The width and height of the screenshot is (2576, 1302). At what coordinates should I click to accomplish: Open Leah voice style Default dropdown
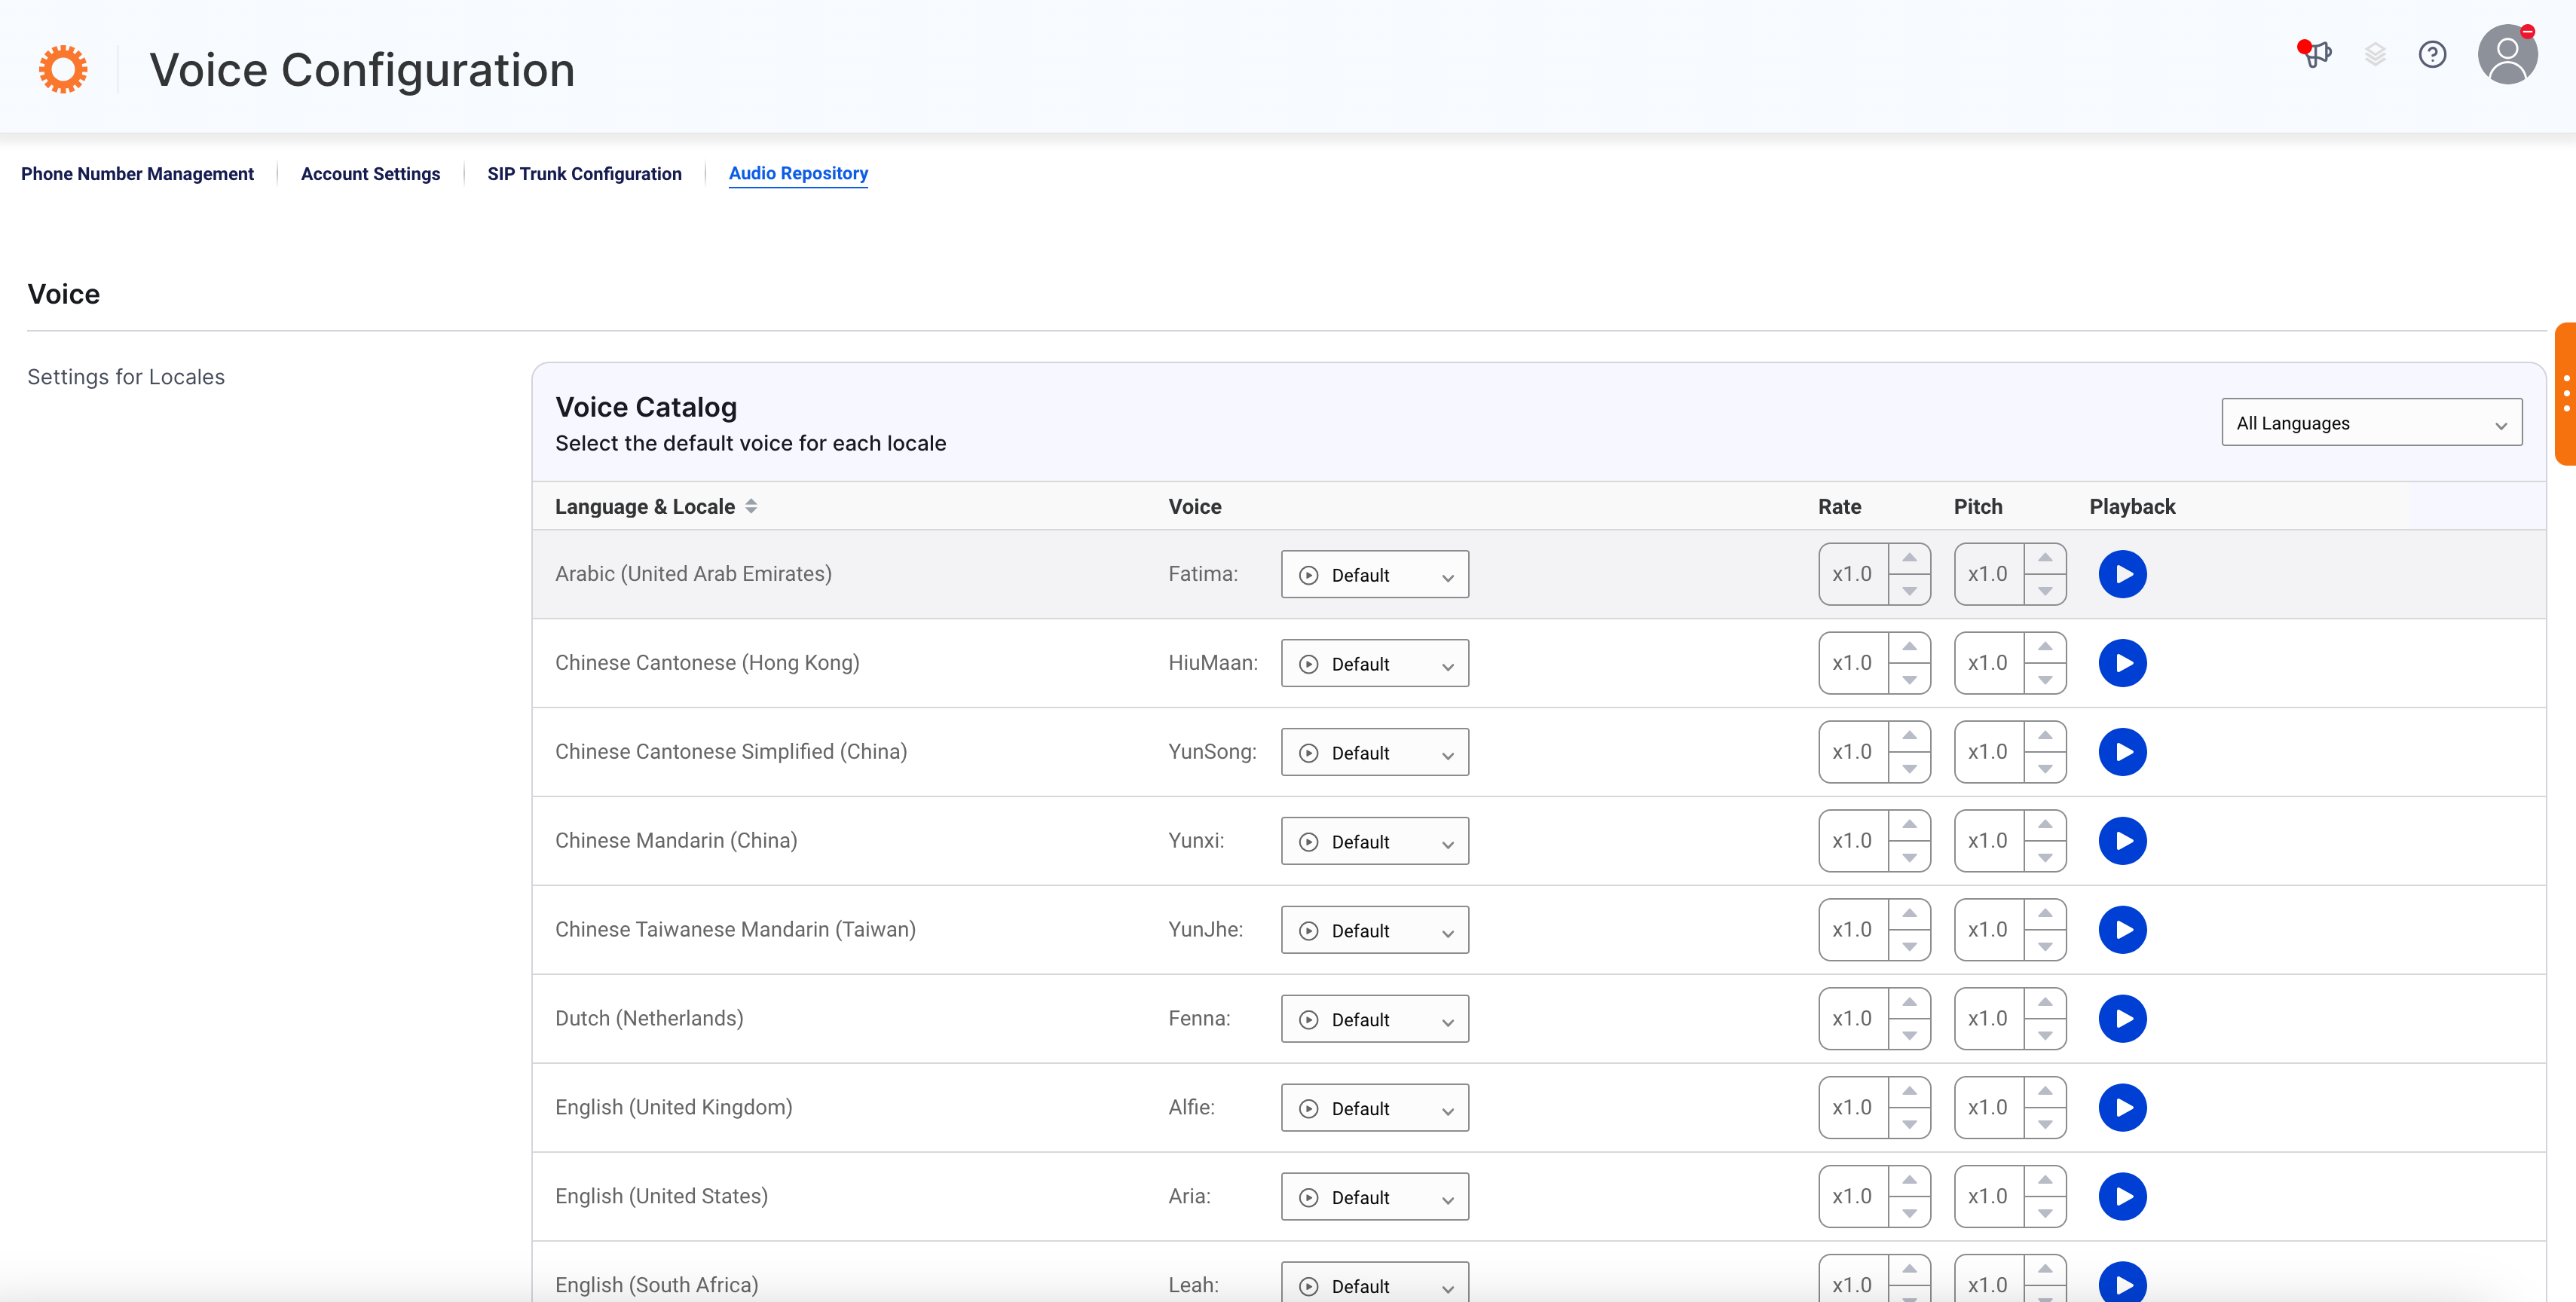[1374, 1283]
